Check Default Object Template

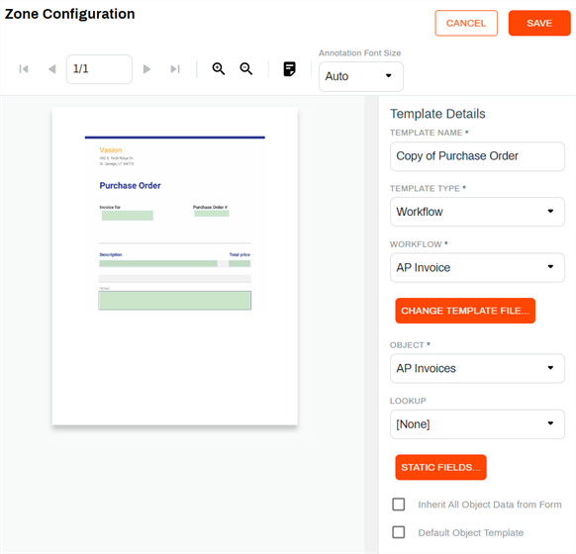pos(399,532)
